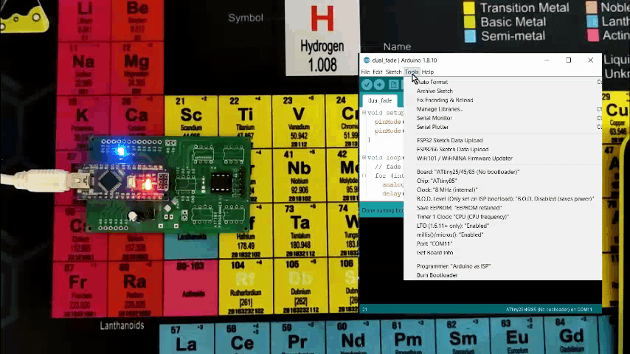Screen dimensions: 630x354
Task: Open WiFi101 / WiFiNINA Firmware Updater
Action: click(x=502, y=159)
